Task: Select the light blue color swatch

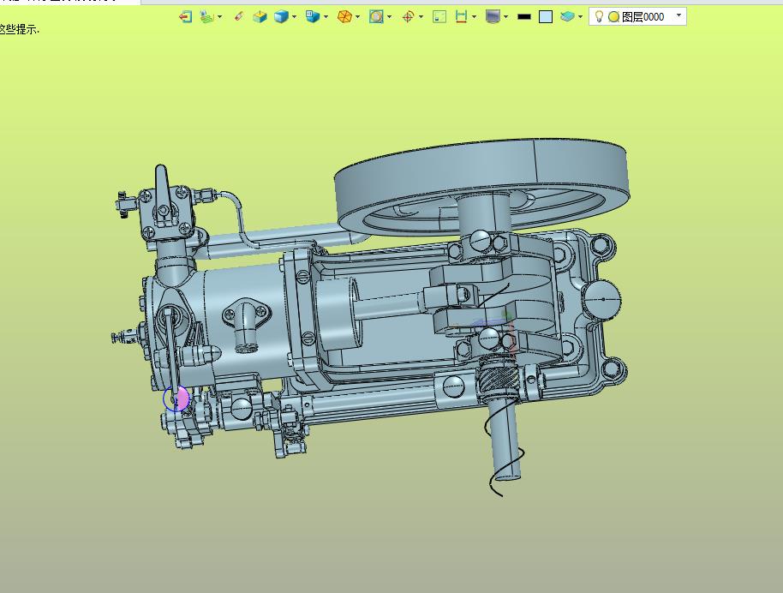Action: pos(546,17)
